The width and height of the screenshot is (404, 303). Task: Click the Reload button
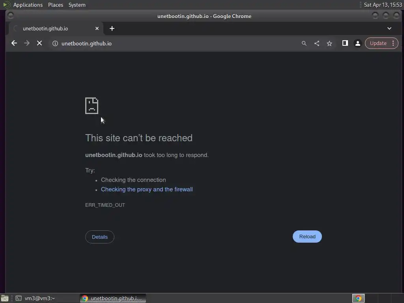307,237
